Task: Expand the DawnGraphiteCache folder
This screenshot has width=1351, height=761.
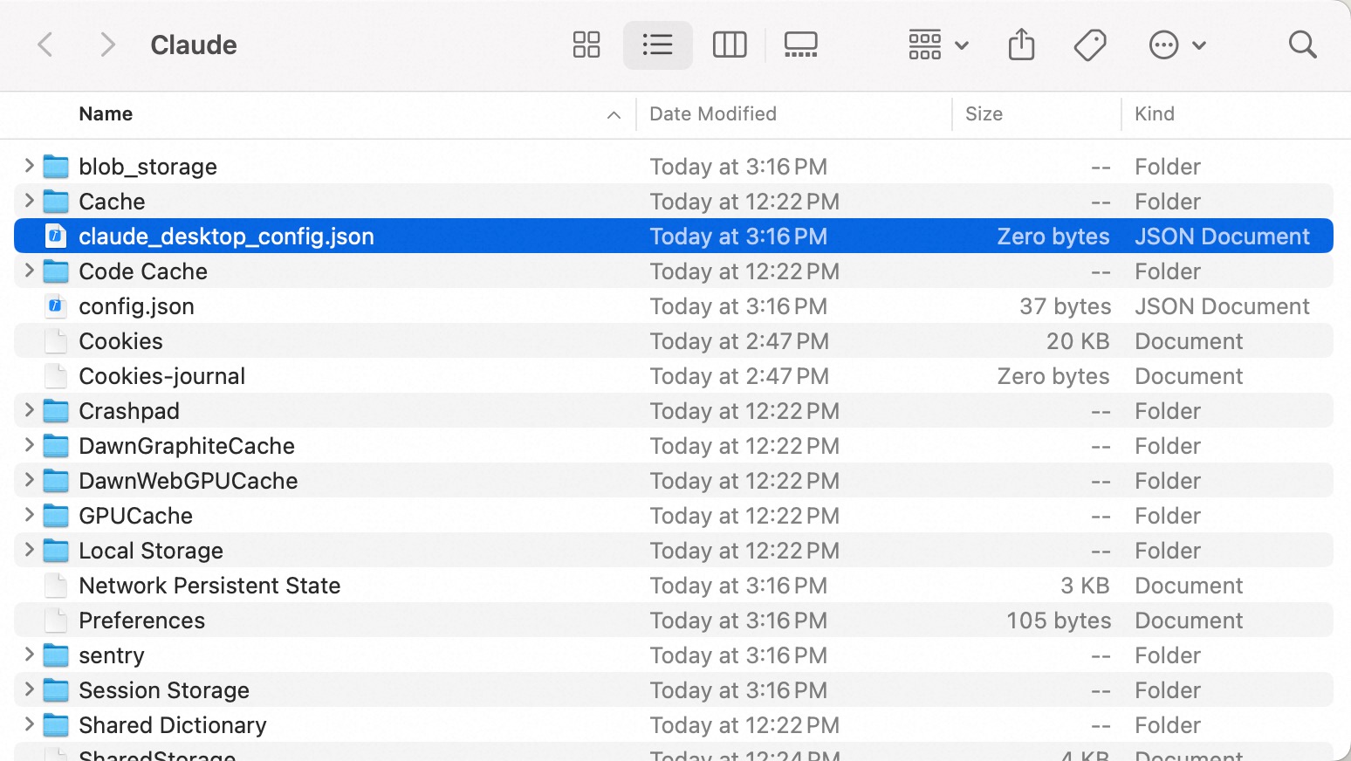Action: point(29,445)
